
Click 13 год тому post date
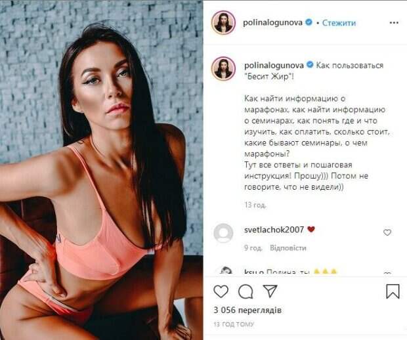[234, 324]
